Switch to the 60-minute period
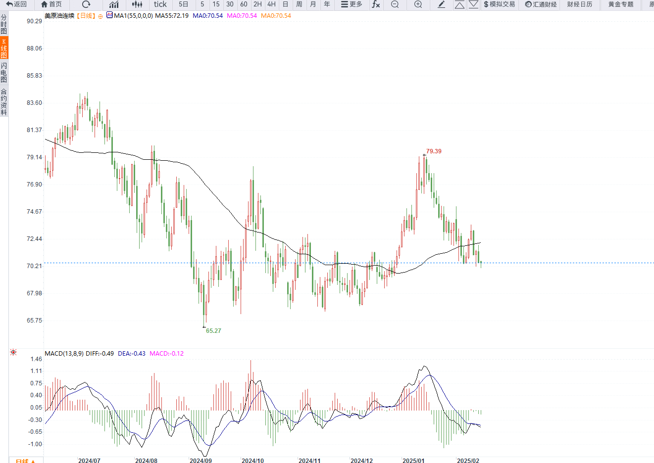The image size is (654, 463). (244, 4)
